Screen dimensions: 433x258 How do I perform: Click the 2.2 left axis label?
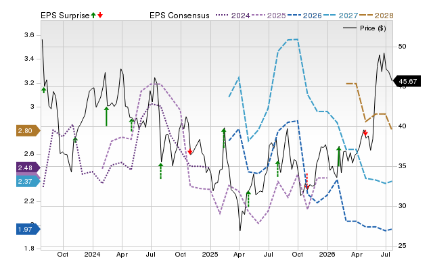[29, 201]
